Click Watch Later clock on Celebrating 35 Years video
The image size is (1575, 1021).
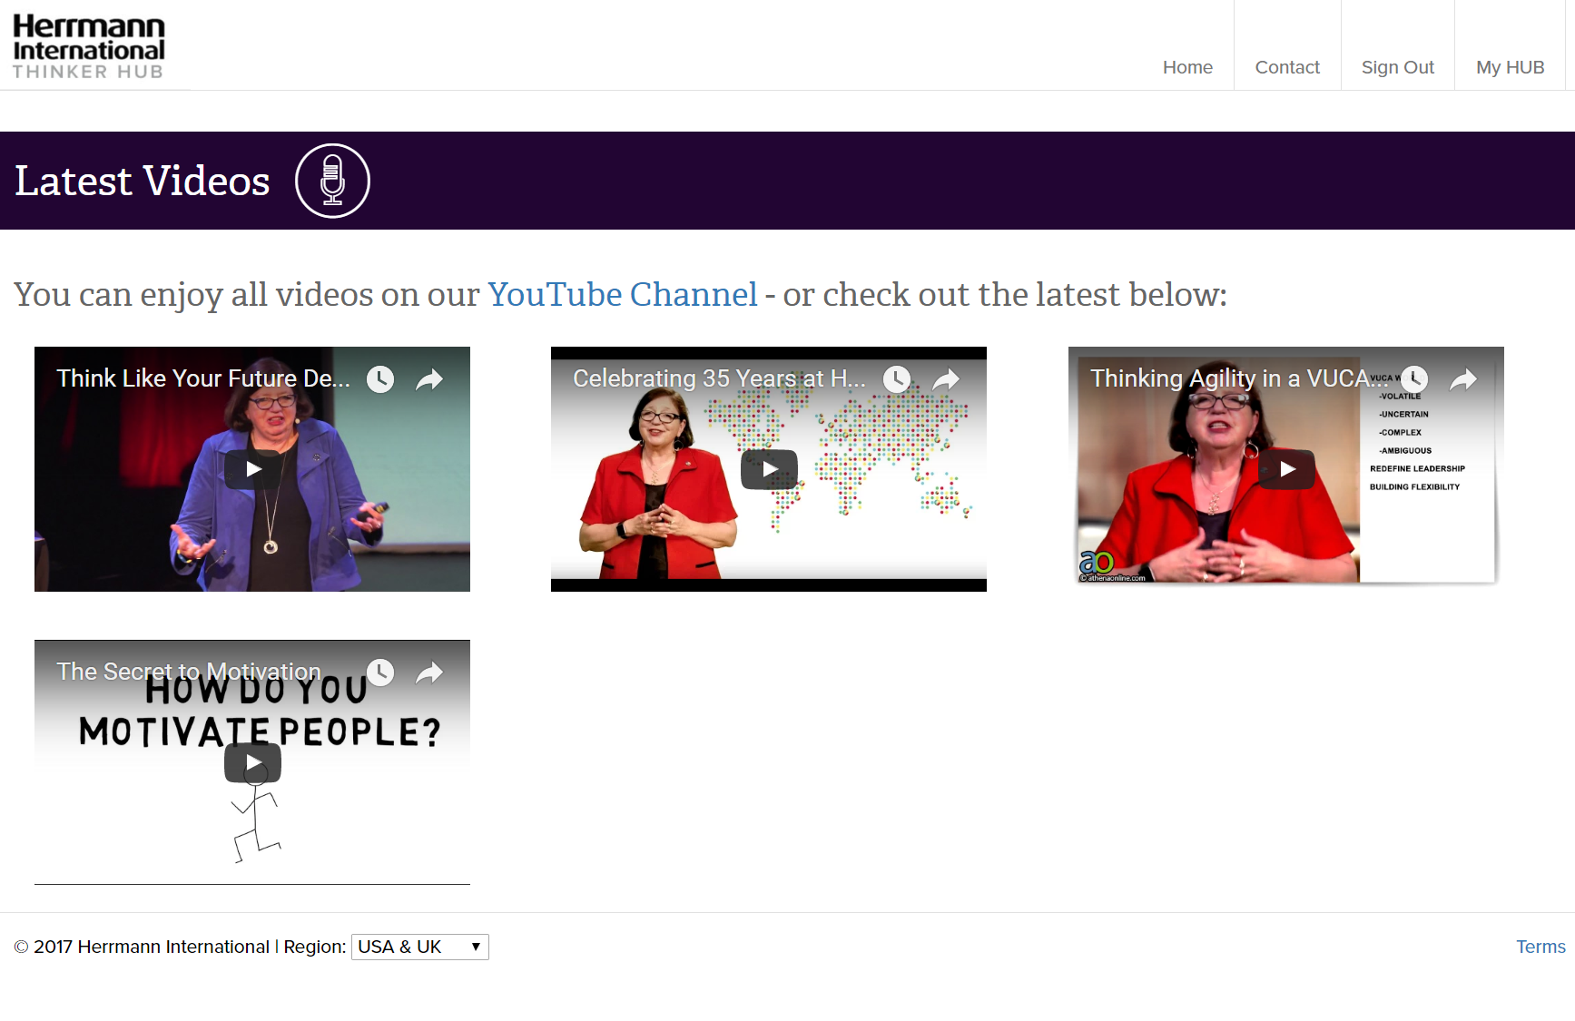coord(897,379)
